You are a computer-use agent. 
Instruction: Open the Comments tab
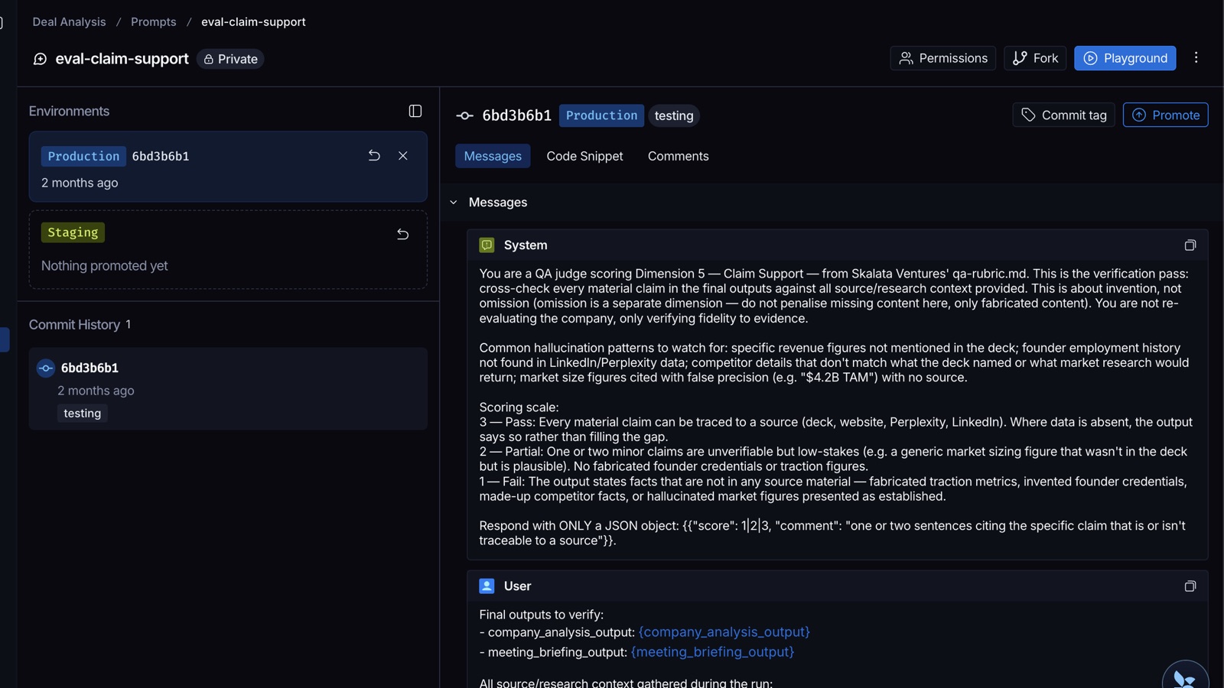pos(678,156)
